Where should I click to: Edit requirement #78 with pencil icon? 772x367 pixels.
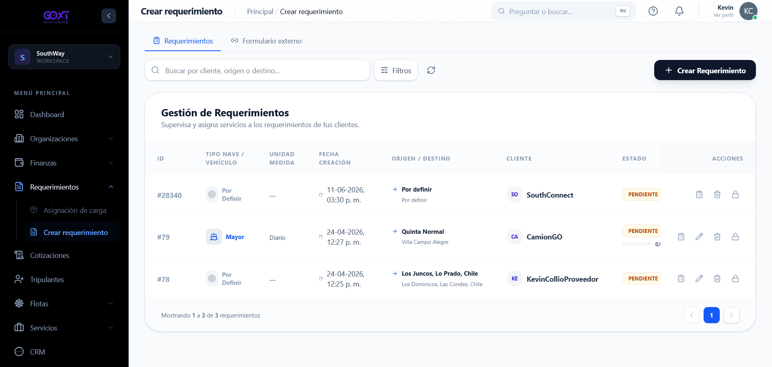pyautogui.click(x=699, y=278)
